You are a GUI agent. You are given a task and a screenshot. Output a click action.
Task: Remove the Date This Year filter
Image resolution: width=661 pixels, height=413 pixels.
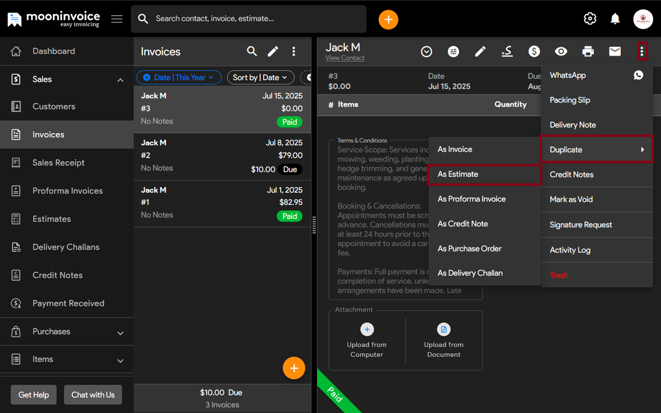tap(146, 78)
